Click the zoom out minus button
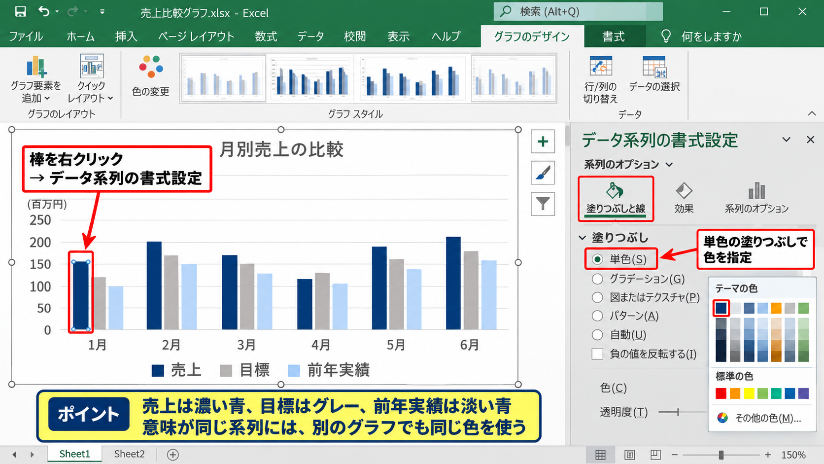 pos(675,455)
